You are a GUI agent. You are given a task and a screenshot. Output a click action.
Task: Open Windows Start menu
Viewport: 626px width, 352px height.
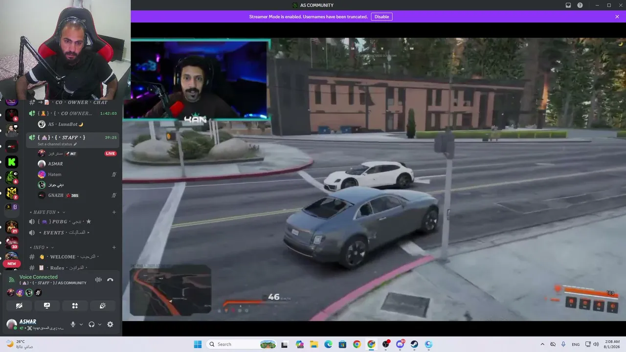point(198,344)
